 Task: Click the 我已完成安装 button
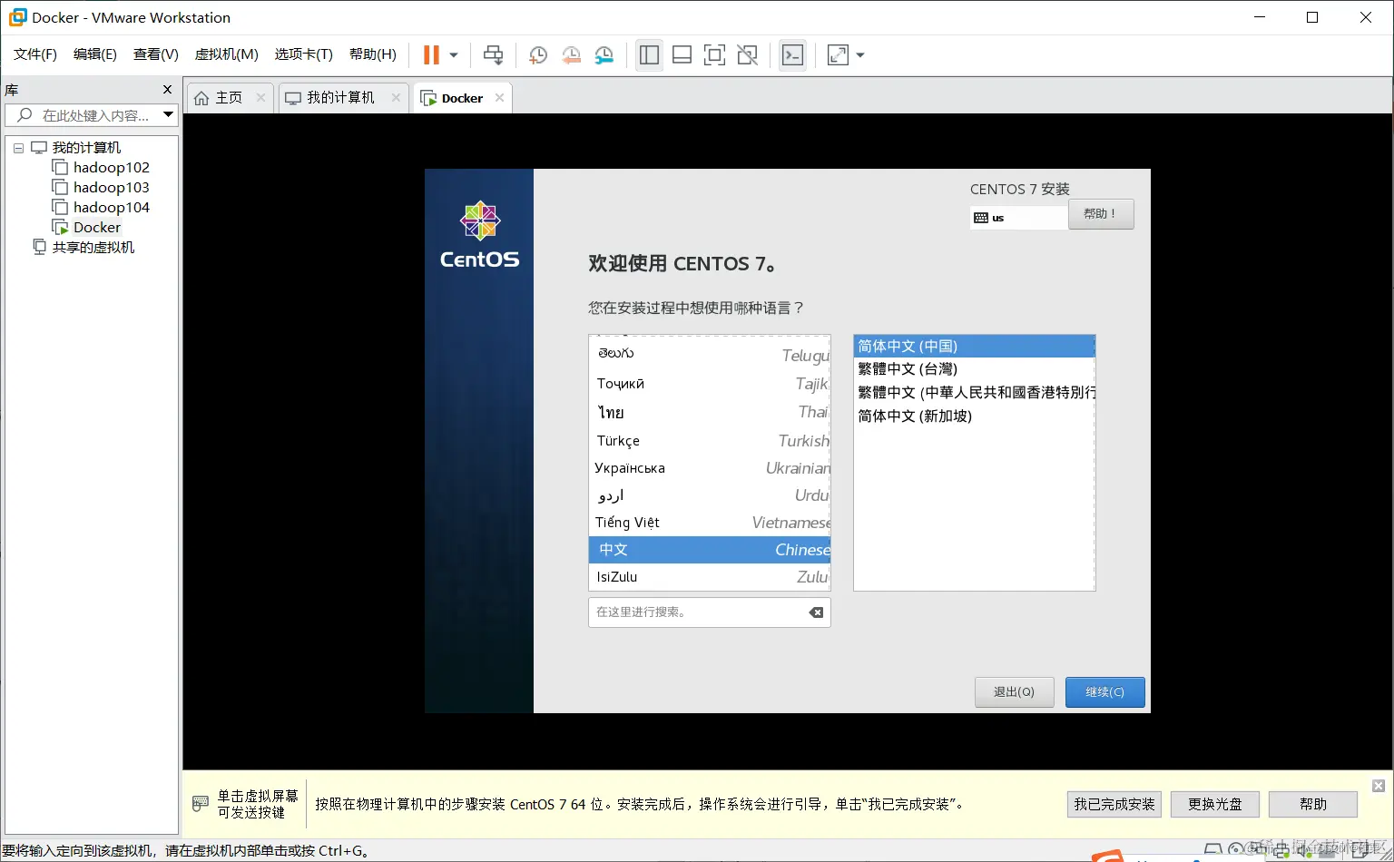coord(1114,804)
